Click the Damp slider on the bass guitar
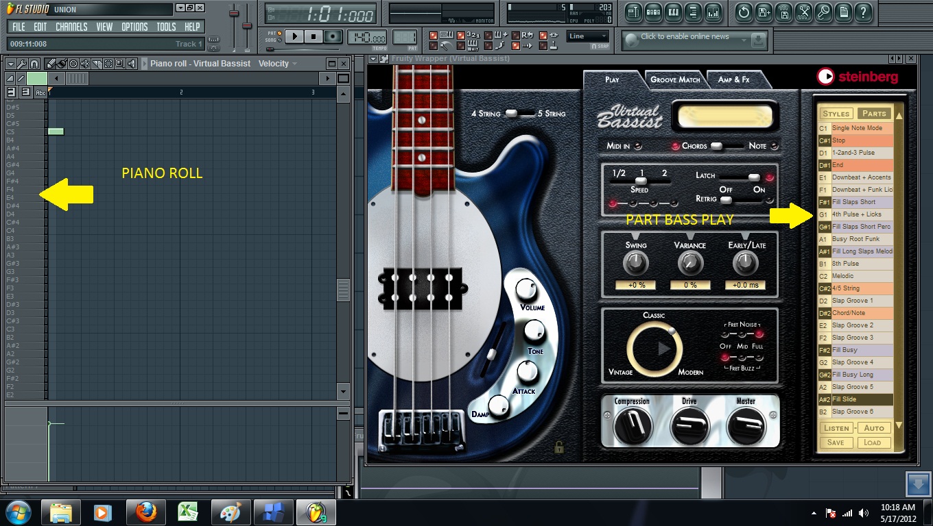Viewport: 933px width, 526px height. pyautogui.click(x=499, y=408)
